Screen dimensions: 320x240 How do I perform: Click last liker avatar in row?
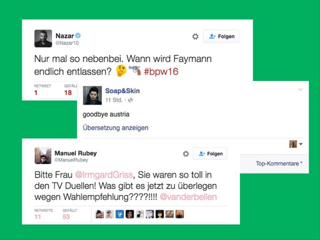180,214
